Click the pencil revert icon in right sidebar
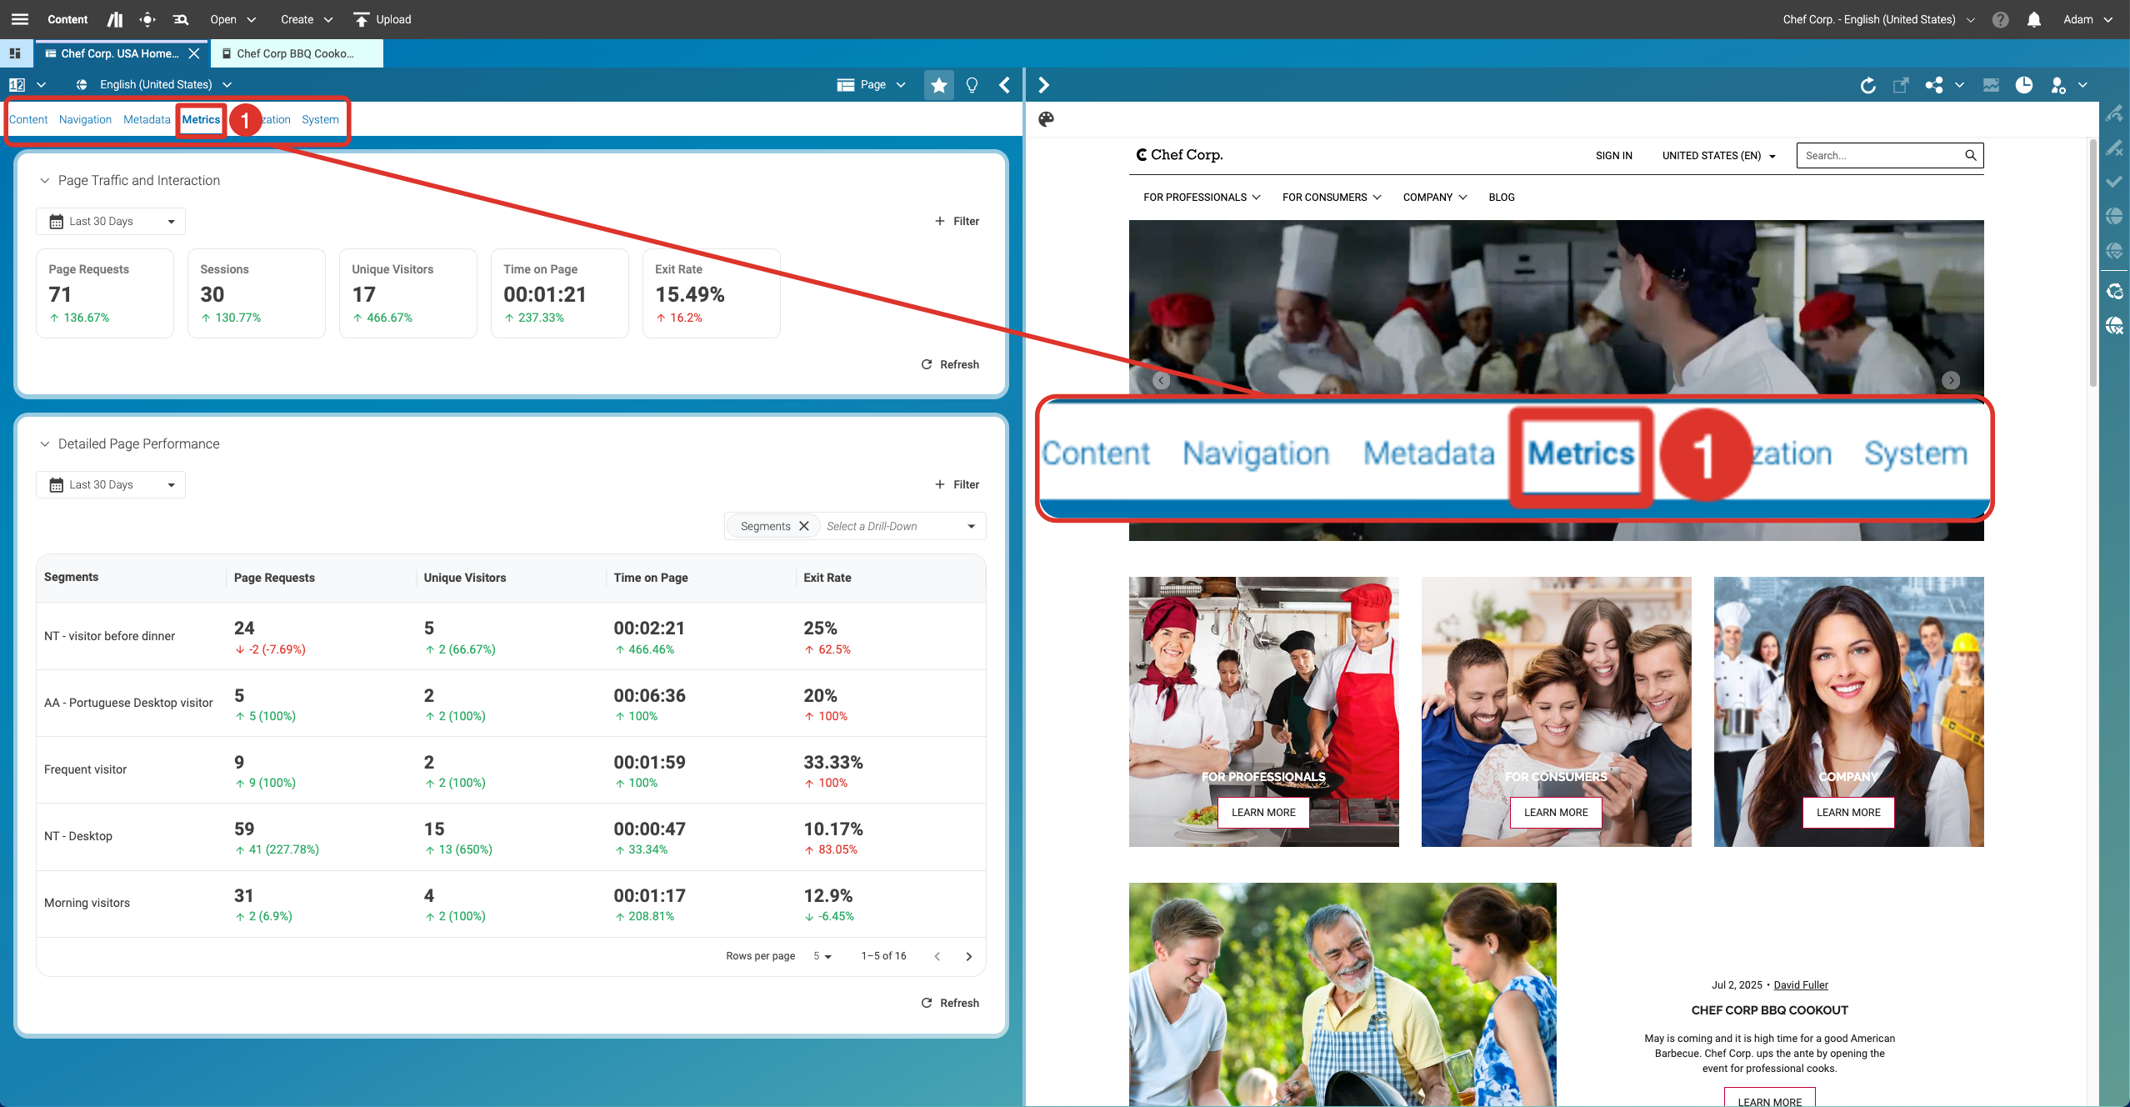Screen dimensions: 2130x1107 coord(2114,148)
